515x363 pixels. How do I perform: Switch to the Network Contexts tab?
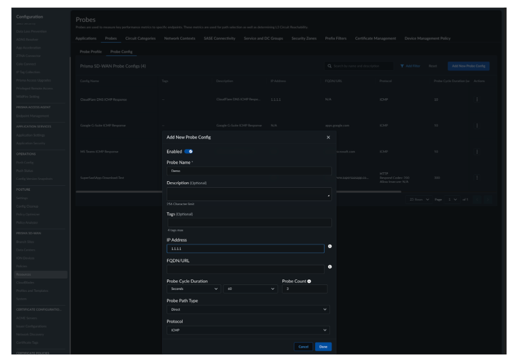coord(180,39)
